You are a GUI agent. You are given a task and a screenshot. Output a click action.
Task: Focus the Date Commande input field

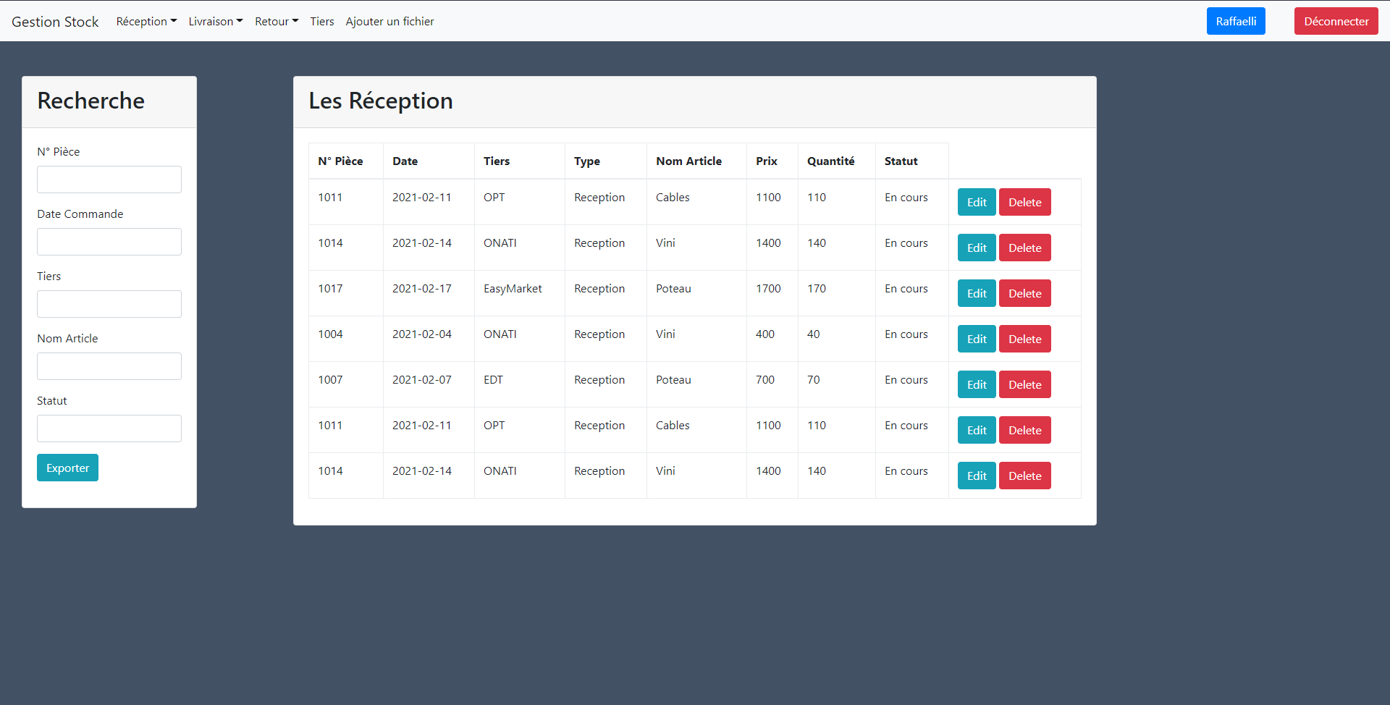pyautogui.click(x=109, y=242)
